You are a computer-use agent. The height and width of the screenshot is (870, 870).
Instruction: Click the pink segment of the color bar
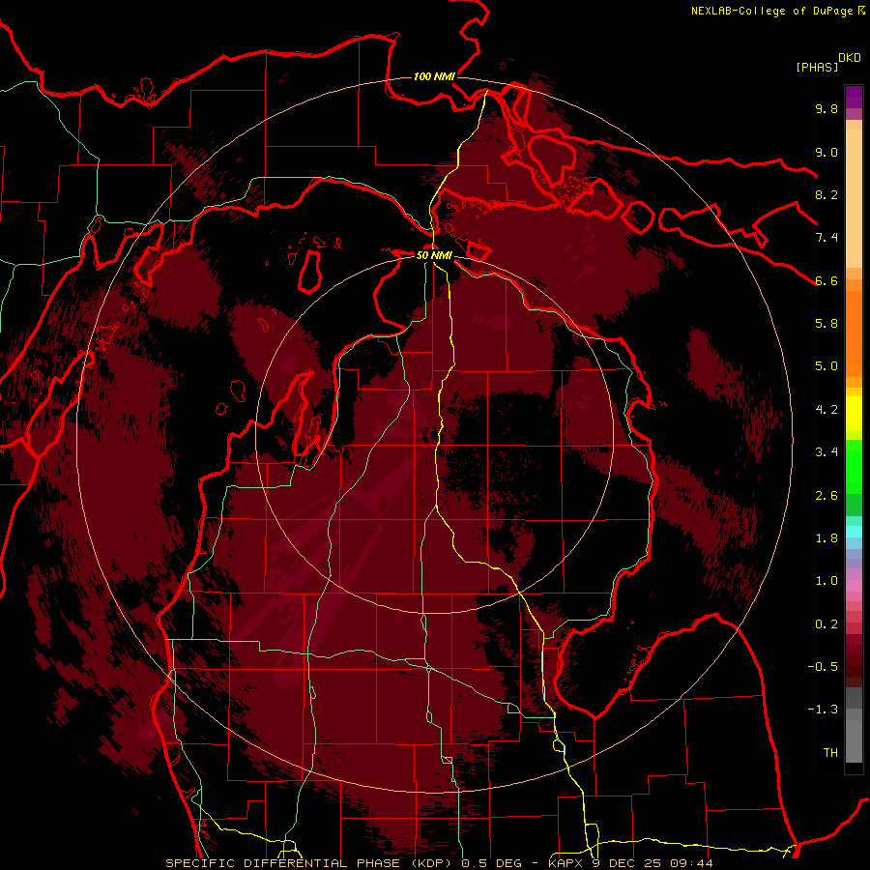pyautogui.click(x=854, y=586)
